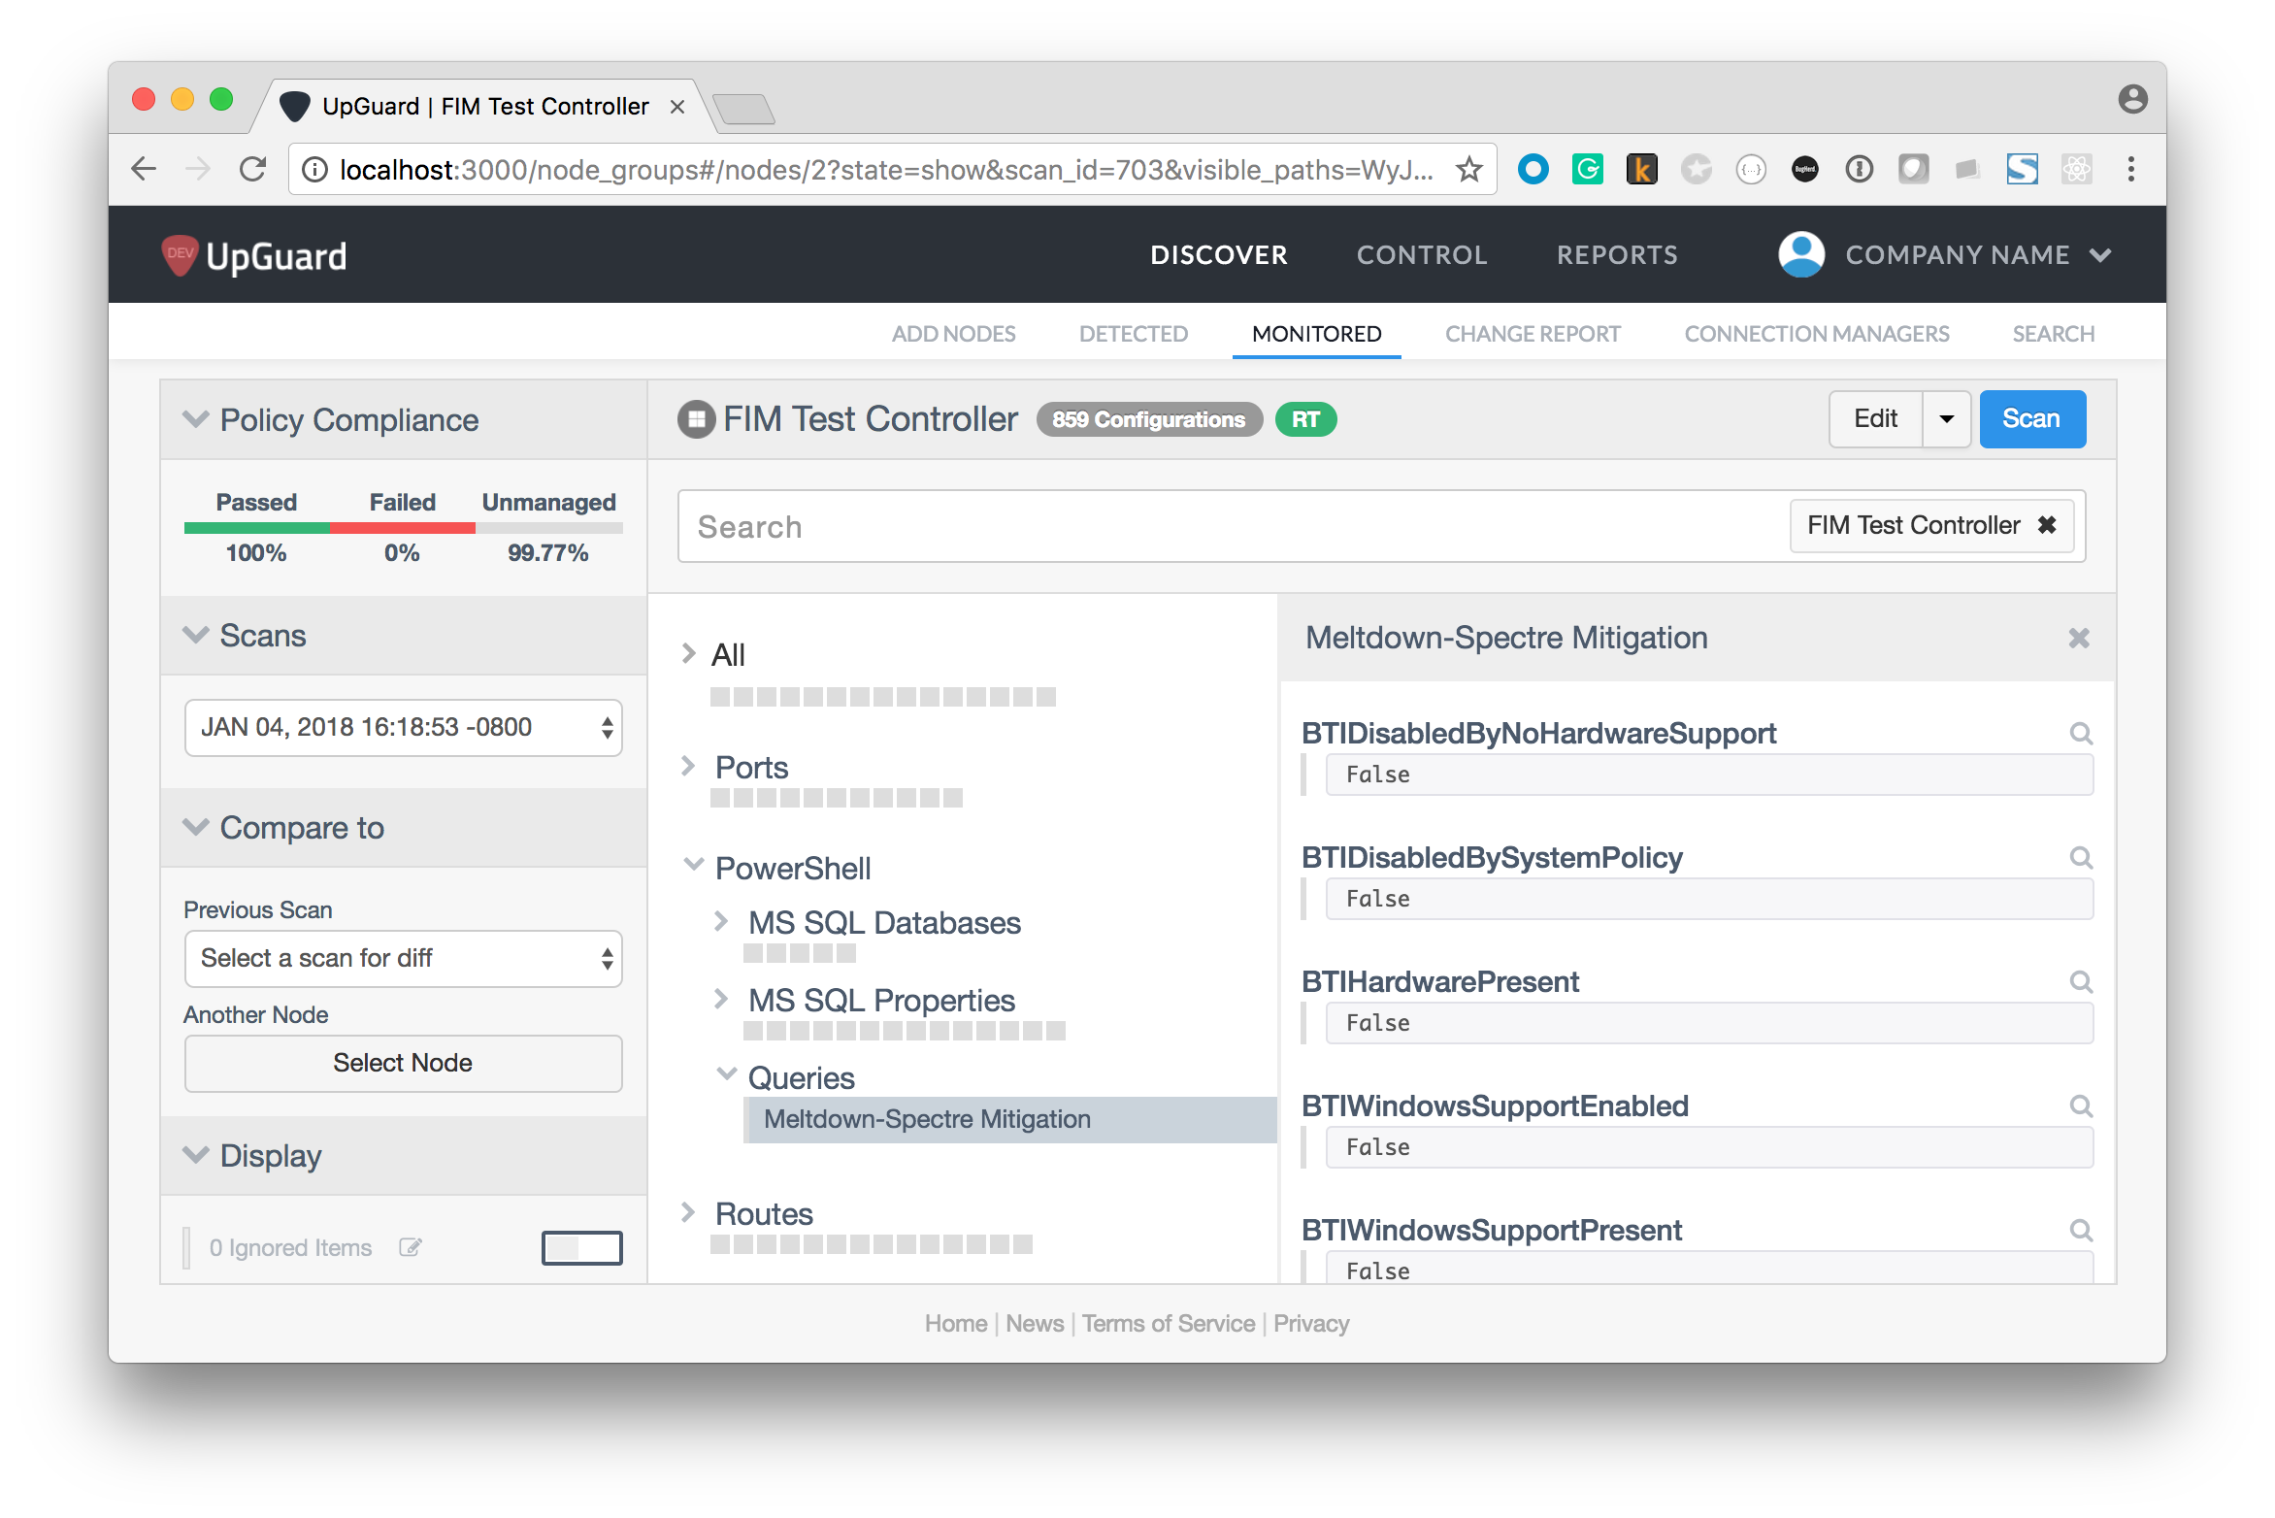
Task: Open the Grammarly green G extension
Action: 1588,170
